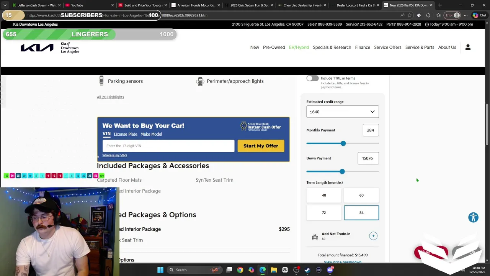Toggle Include TT&L in terms switch
The height and width of the screenshot is (276, 490).
point(312,78)
